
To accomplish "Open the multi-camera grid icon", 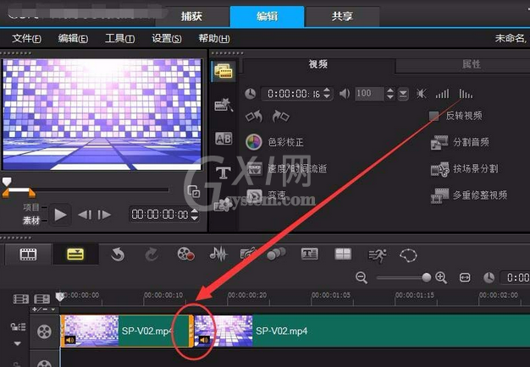I will [343, 254].
